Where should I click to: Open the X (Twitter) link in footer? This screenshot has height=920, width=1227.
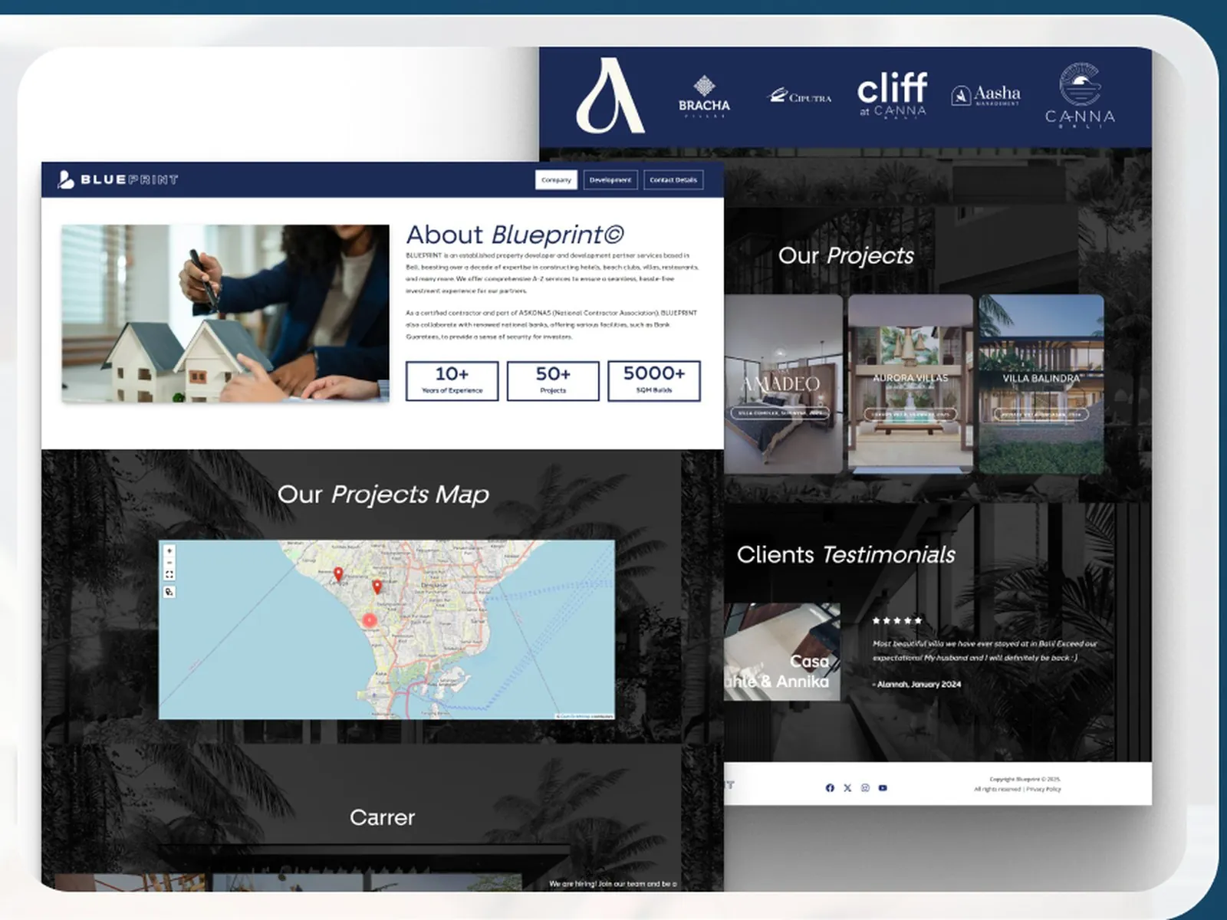[847, 788]
